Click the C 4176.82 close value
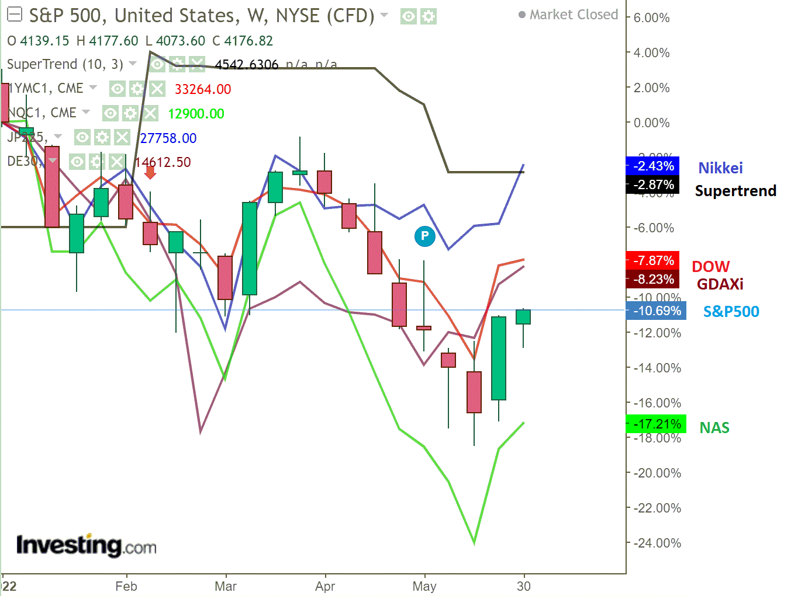Viewport: 791px width, 596px height. (x=243, y=41)
